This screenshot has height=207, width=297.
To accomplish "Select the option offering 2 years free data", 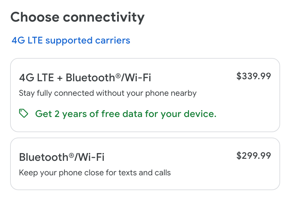I will [x=145, y=95].
